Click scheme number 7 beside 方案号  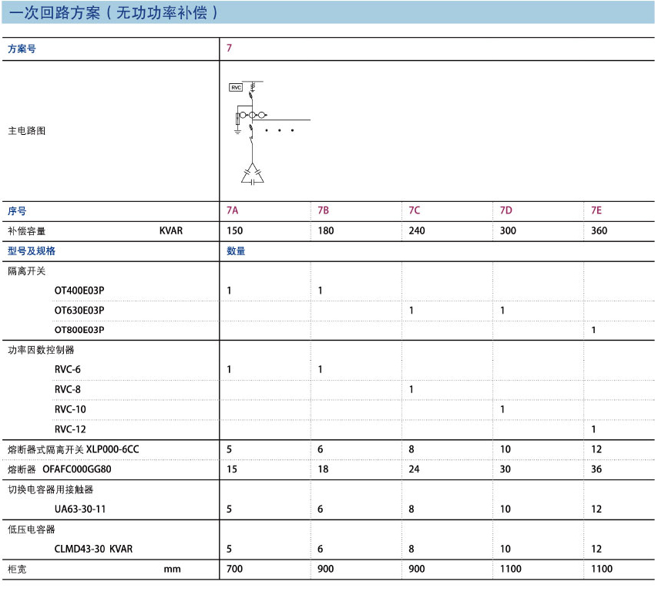229,48
